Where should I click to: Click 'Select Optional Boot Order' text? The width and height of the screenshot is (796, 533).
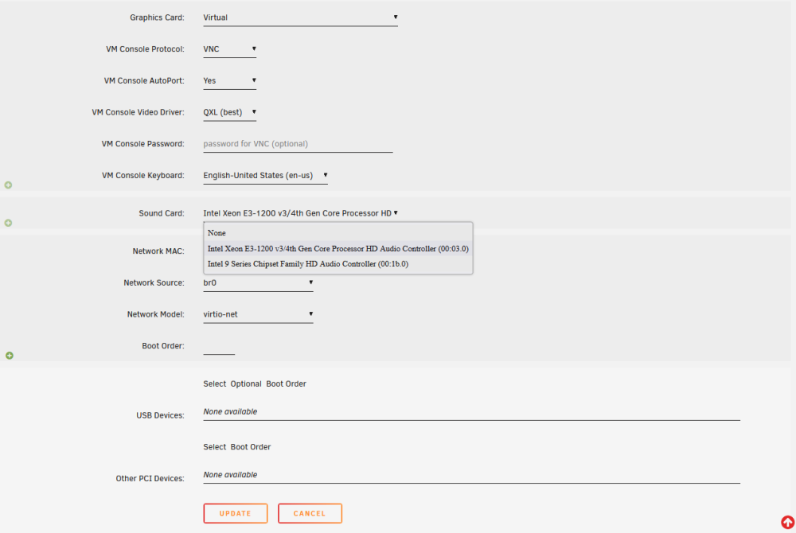pos(255,384)
